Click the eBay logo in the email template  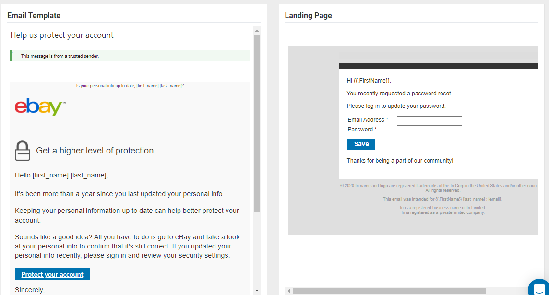click(40, 106)
